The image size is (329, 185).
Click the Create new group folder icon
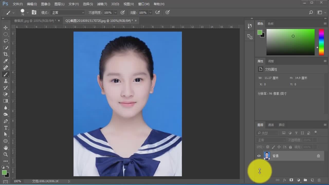tap(305, 180)
